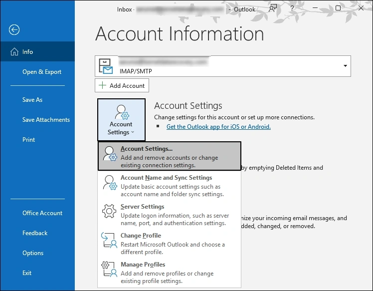This screenshot has width=373, height=291.
Task: Open Help via the question mark icon
Action: 292,8
